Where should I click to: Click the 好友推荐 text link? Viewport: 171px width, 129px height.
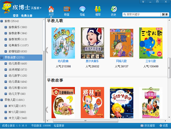point(150,125)
